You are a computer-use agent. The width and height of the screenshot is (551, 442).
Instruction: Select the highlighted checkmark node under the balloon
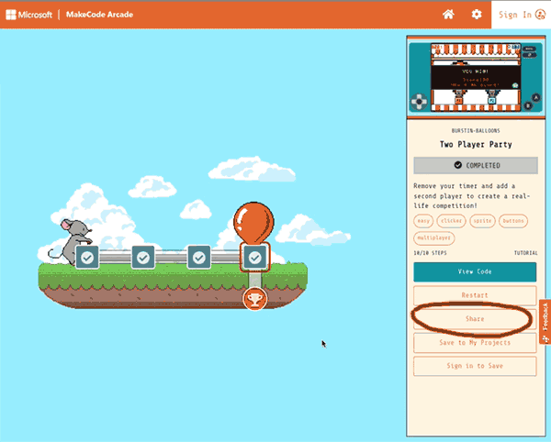pos(255,258)
